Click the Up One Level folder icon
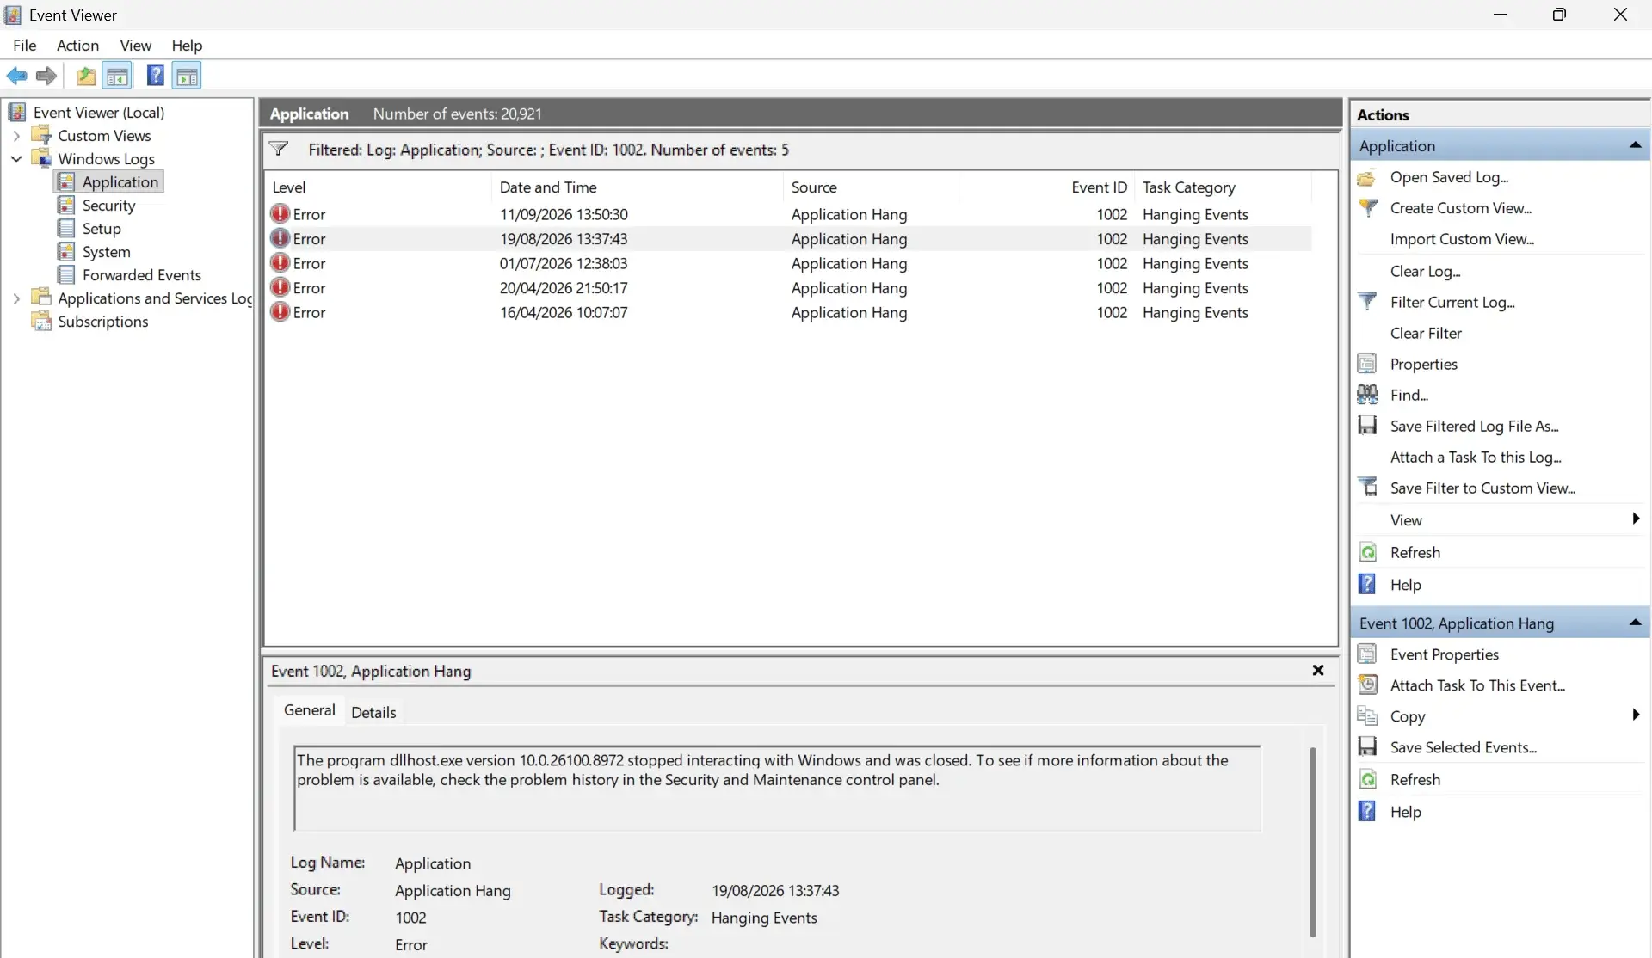1652x958 pixels. tap(86, 76)
